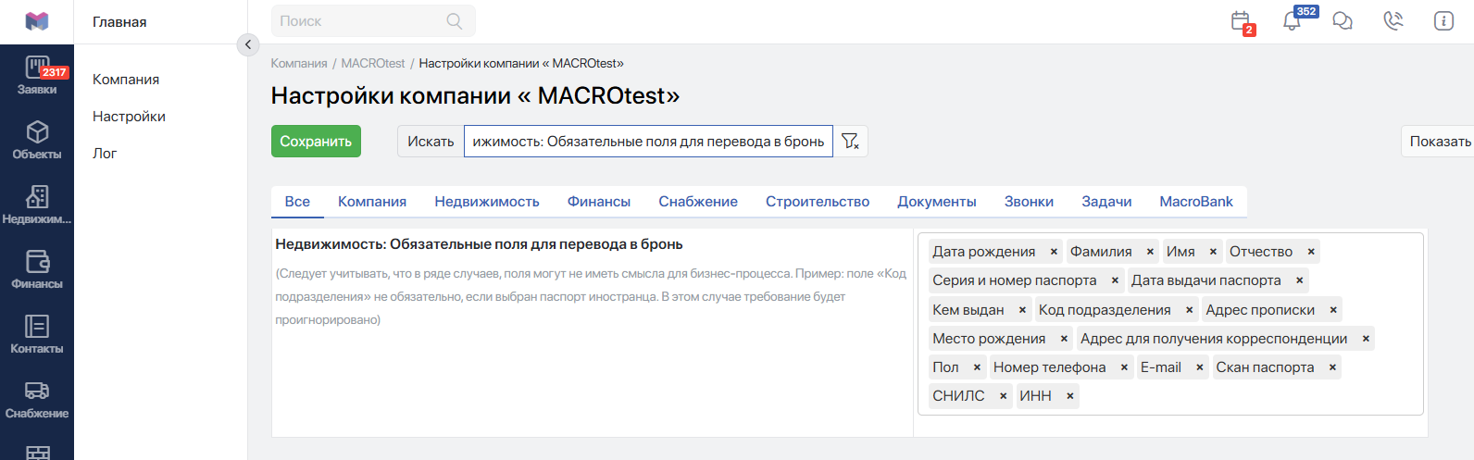
Task: Open Главная in the left menu
Action: click(119, 22)
